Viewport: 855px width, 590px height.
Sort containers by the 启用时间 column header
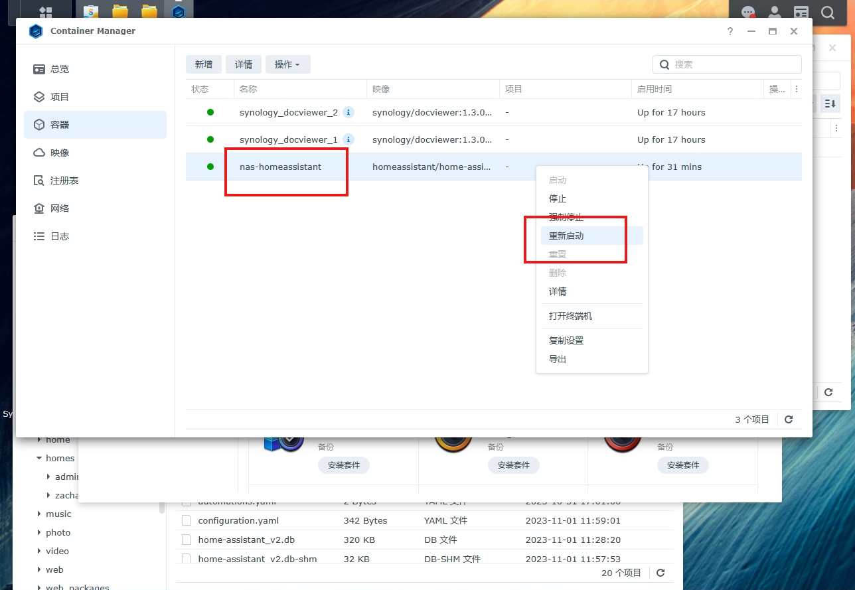[698, 89]
